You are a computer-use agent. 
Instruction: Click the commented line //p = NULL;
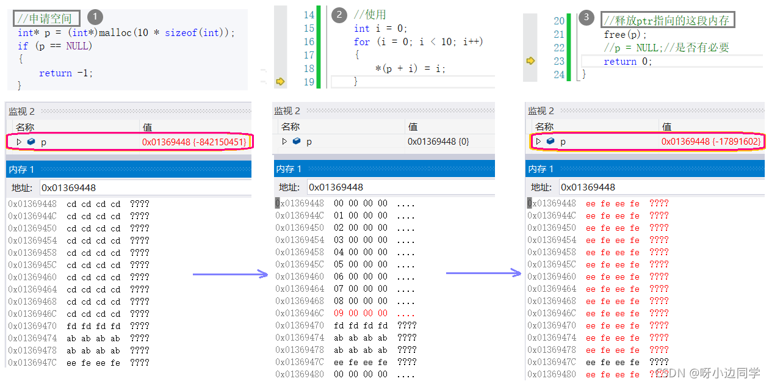pos(666,48)
